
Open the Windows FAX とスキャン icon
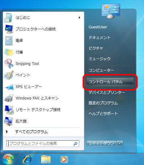click(x=9, y=98)
